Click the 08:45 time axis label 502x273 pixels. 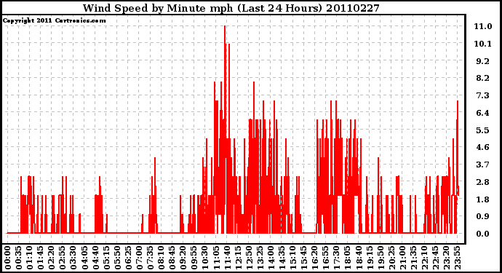[x=172, y=258]
